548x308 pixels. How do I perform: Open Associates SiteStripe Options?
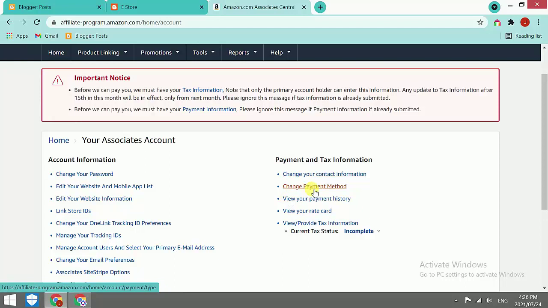pos(93,272)
